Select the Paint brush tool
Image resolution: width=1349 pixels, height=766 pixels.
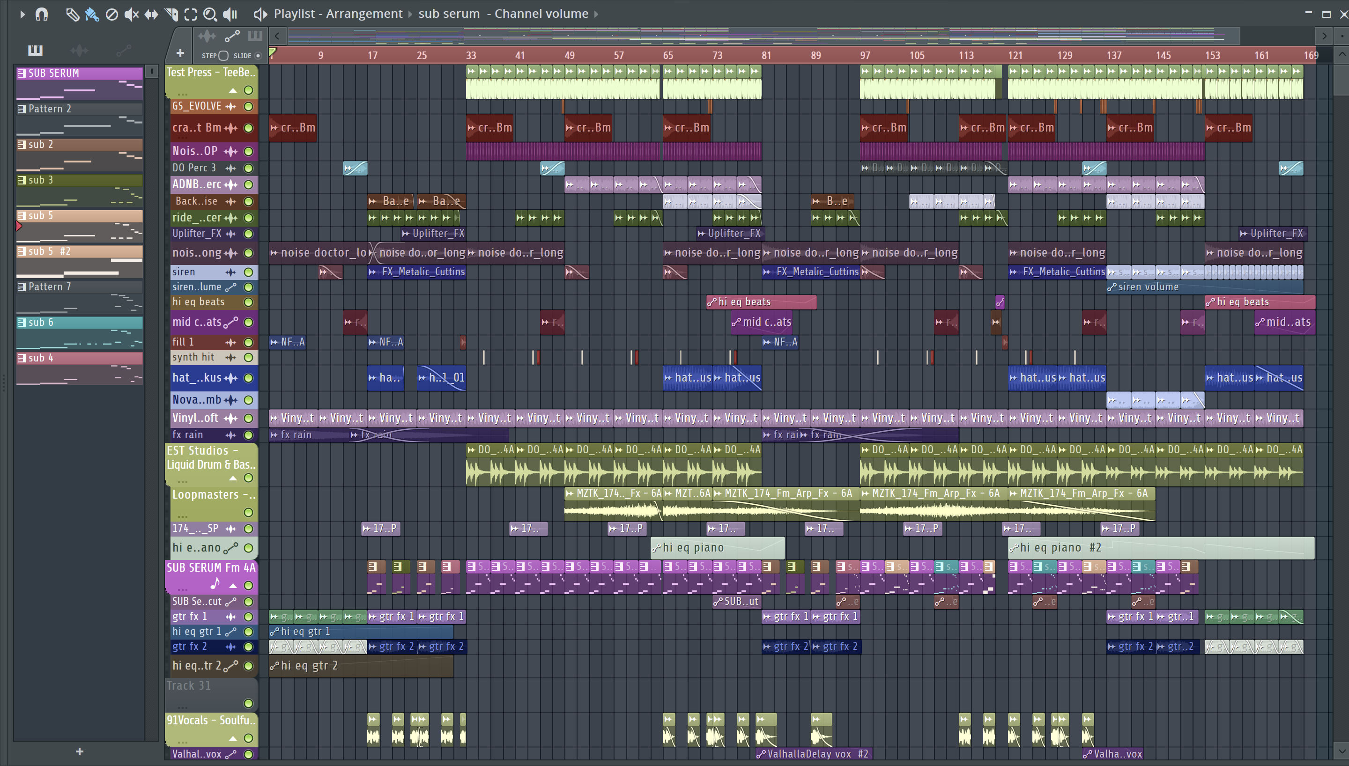click(x=92, y=14)
